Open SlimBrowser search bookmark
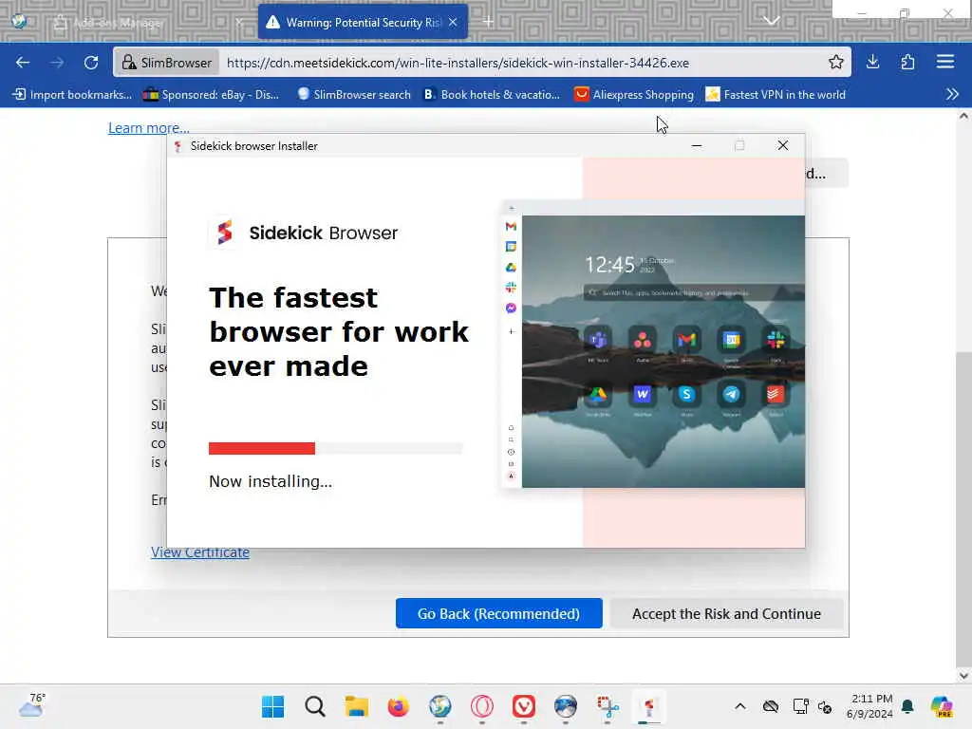The height and width of the screenshot is (729, 972). 354,94
